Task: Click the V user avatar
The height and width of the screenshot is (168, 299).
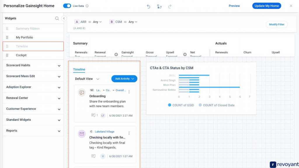Action: tap(103, 156)
